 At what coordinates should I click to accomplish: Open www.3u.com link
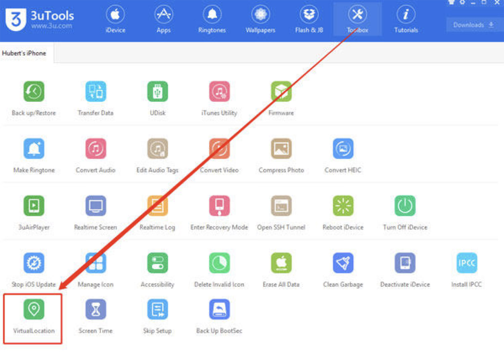(51, 26)
